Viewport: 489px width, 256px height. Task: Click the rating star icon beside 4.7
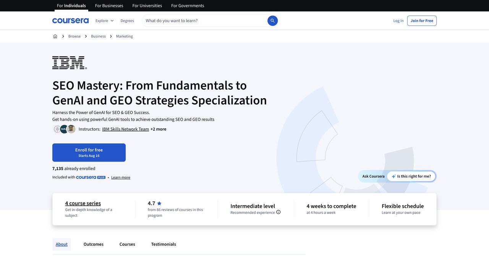pos(159,203)
